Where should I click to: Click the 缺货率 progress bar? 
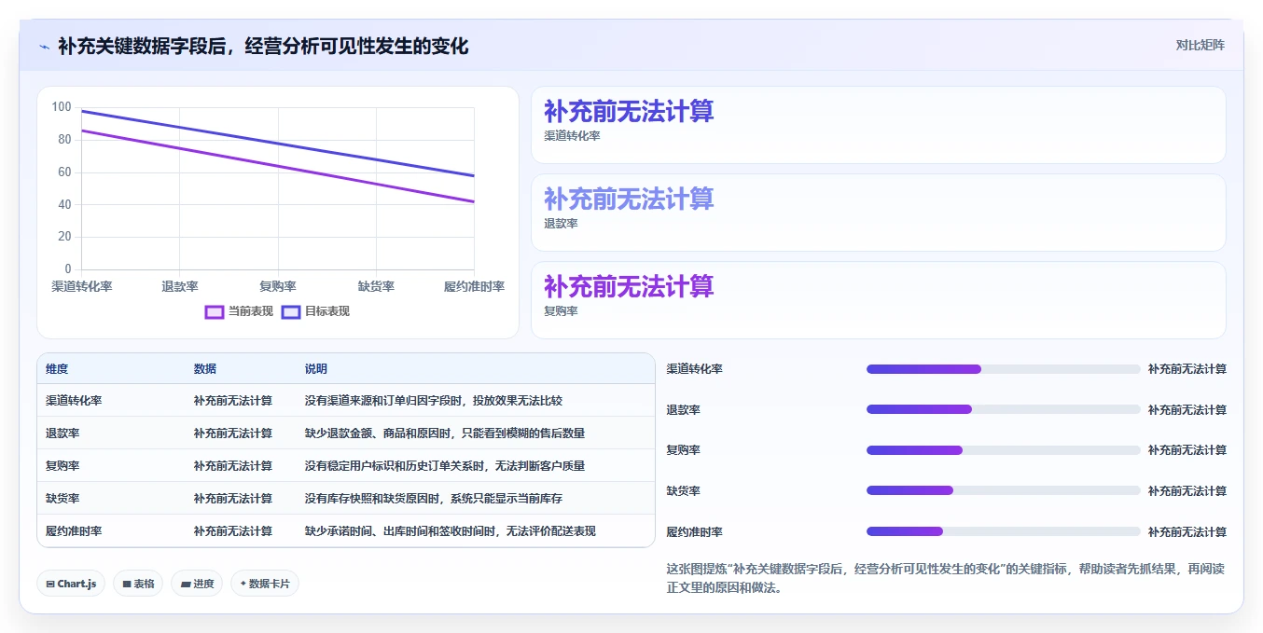(x=1004, y=490)
